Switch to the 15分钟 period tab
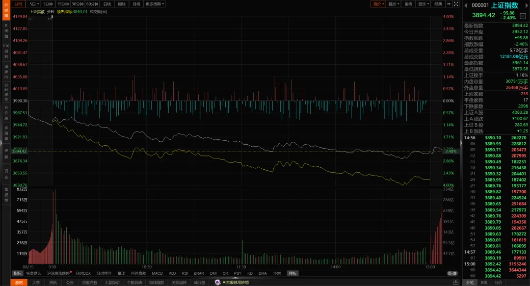The width and height of the screenshot is (530, 286). [x=63, y=4]
